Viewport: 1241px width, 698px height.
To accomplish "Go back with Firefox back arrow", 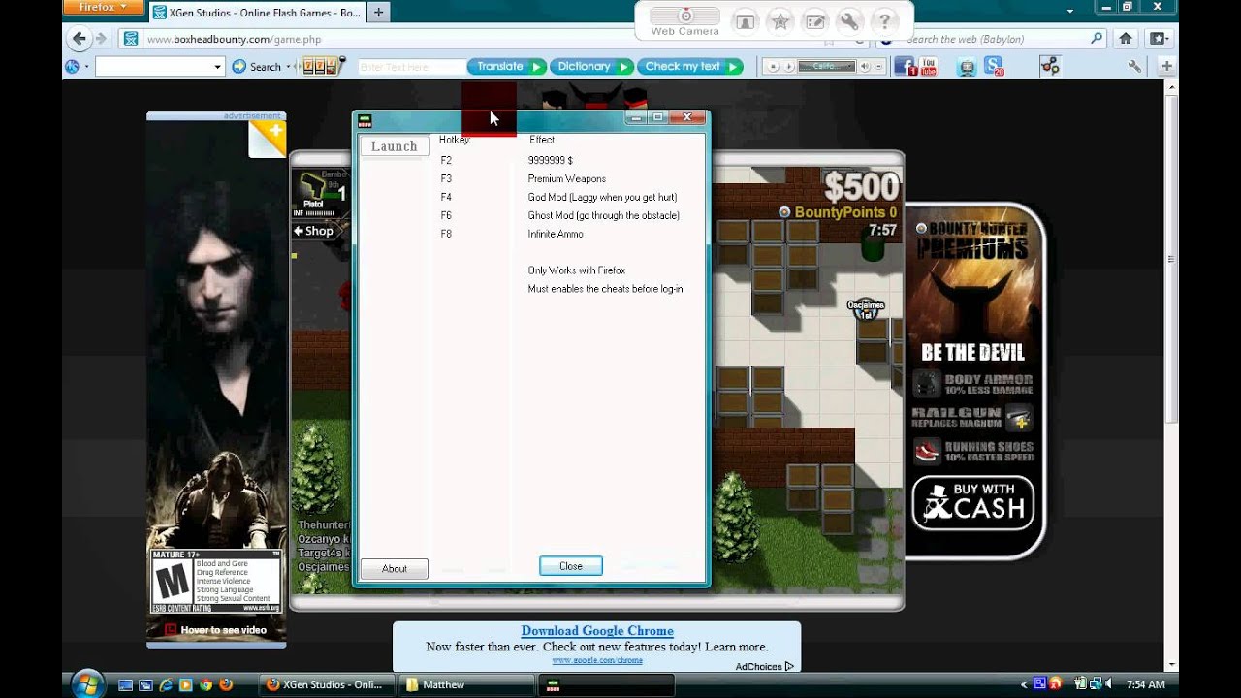I will pos(79,39).
